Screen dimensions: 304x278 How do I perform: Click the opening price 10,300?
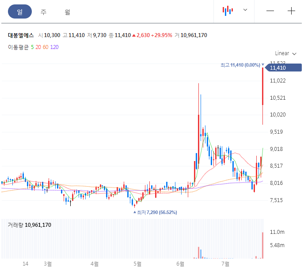tap(52, 35)
